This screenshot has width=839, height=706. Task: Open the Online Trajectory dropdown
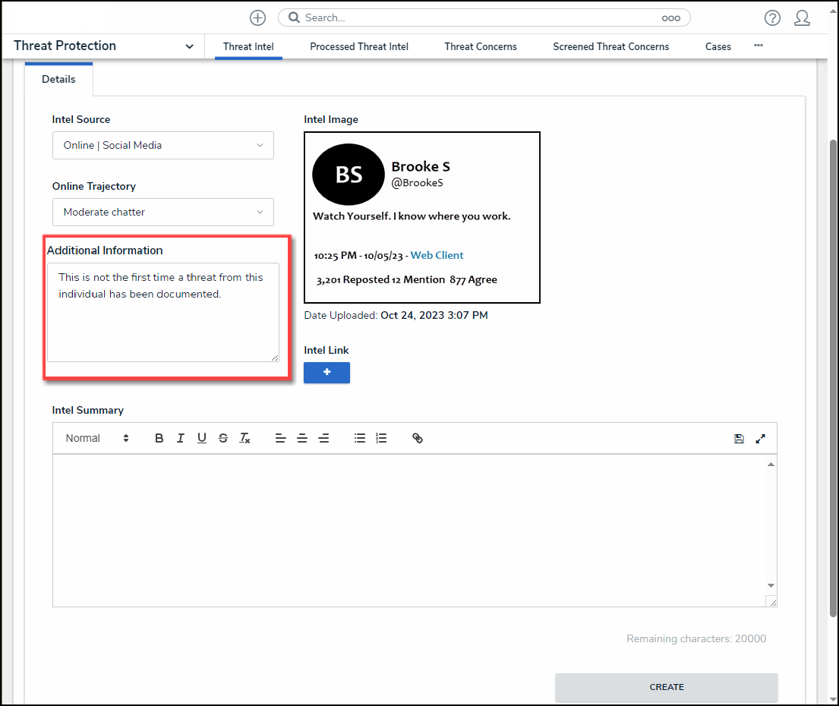[162, 212]
